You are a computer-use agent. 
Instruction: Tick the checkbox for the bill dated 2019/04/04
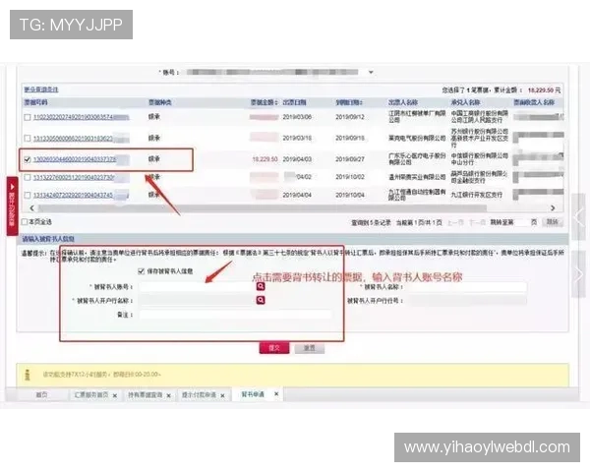28,195
